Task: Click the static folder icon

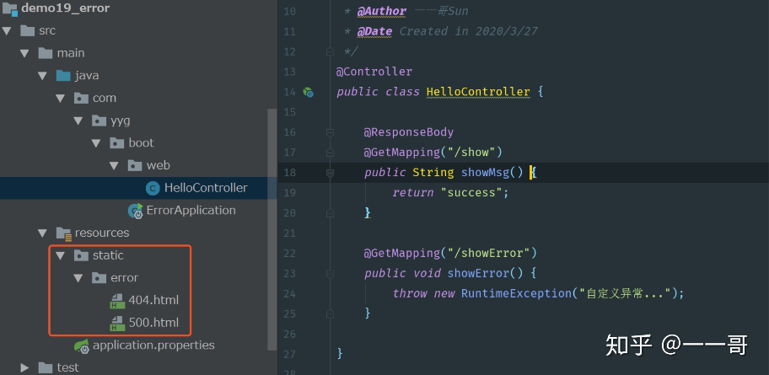Action: (82, 255)
